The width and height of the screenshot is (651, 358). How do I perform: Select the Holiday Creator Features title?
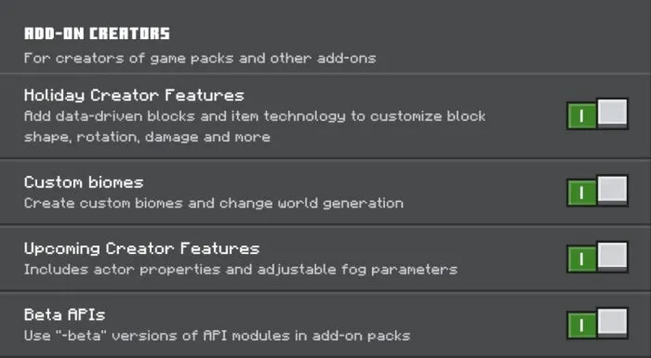[x=134, y=96]
